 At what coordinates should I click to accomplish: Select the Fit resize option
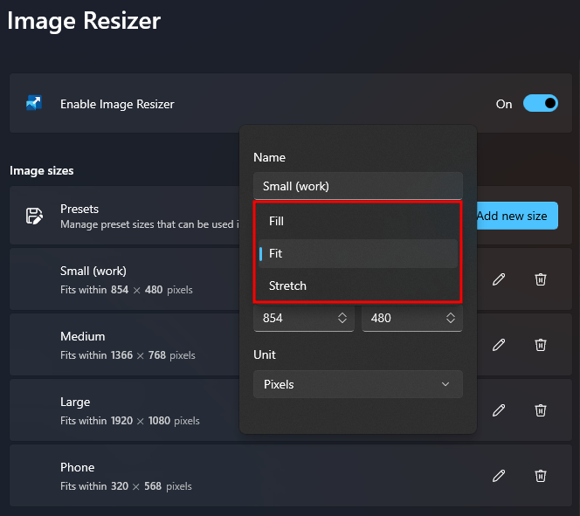(357, 254)
